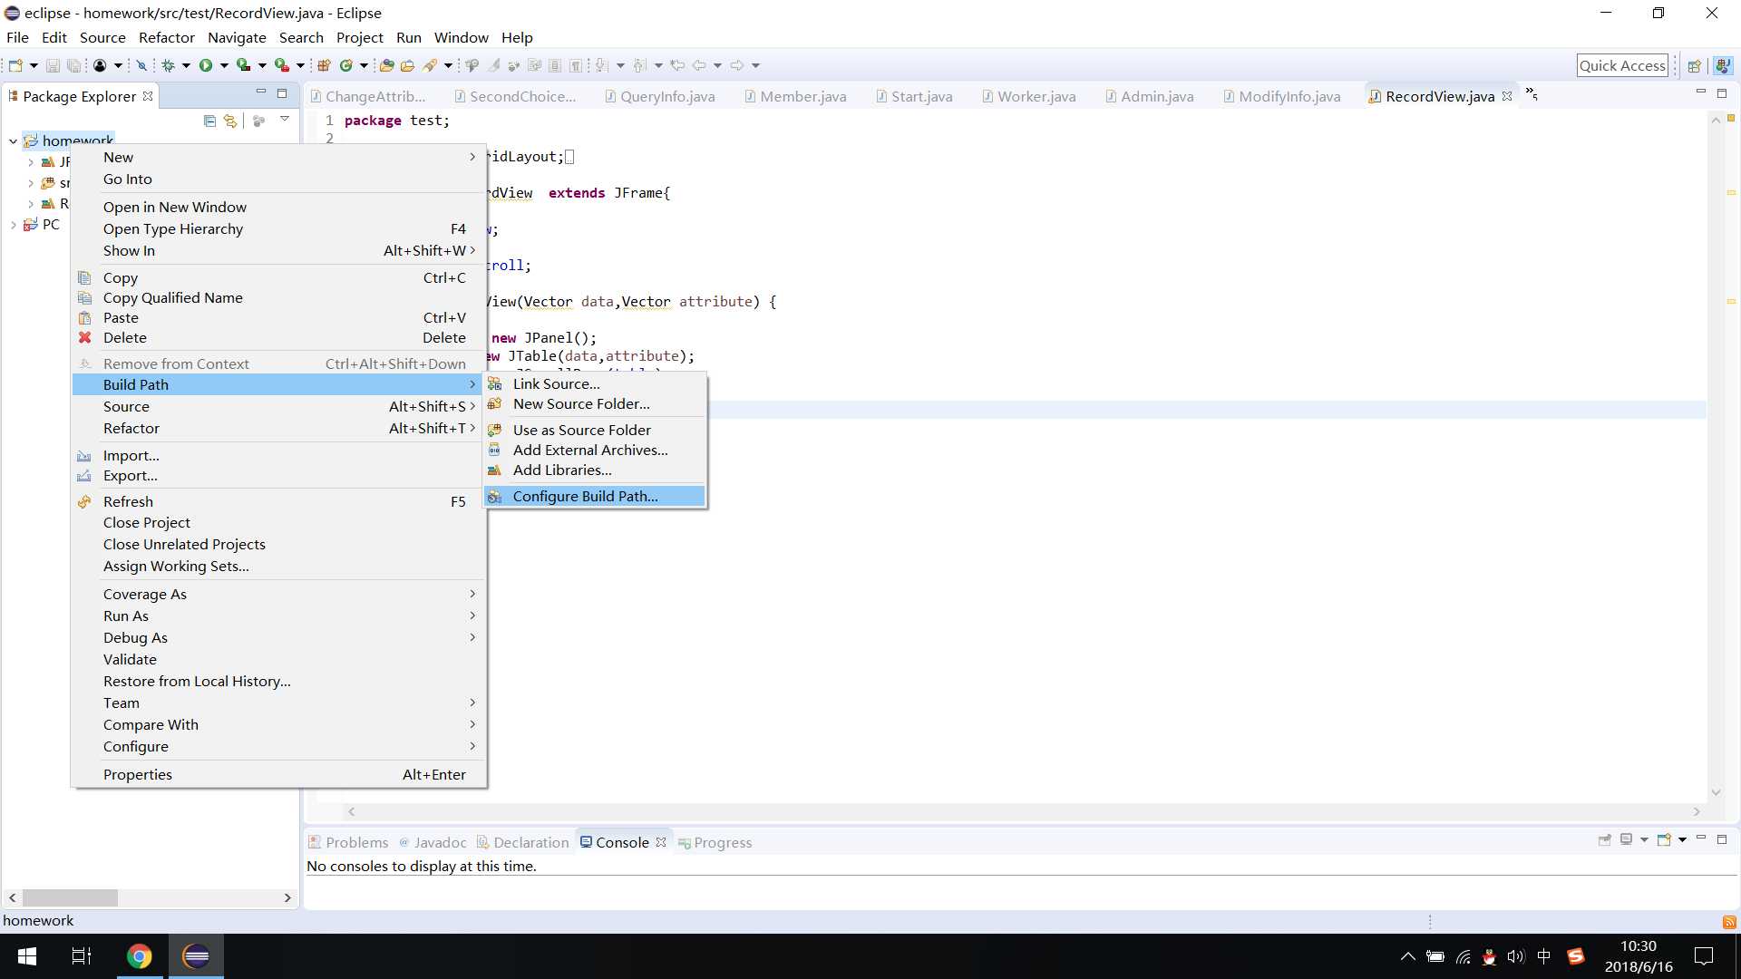Click the Save disk icon in toolbar

(x=53, y=65)
